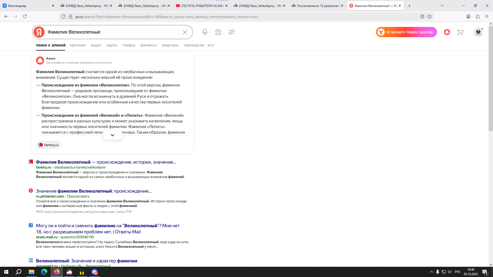Click Установите Яндекс Браузер button
The width and height of the screenshot is (493, 277).
[x=406, y=32]
